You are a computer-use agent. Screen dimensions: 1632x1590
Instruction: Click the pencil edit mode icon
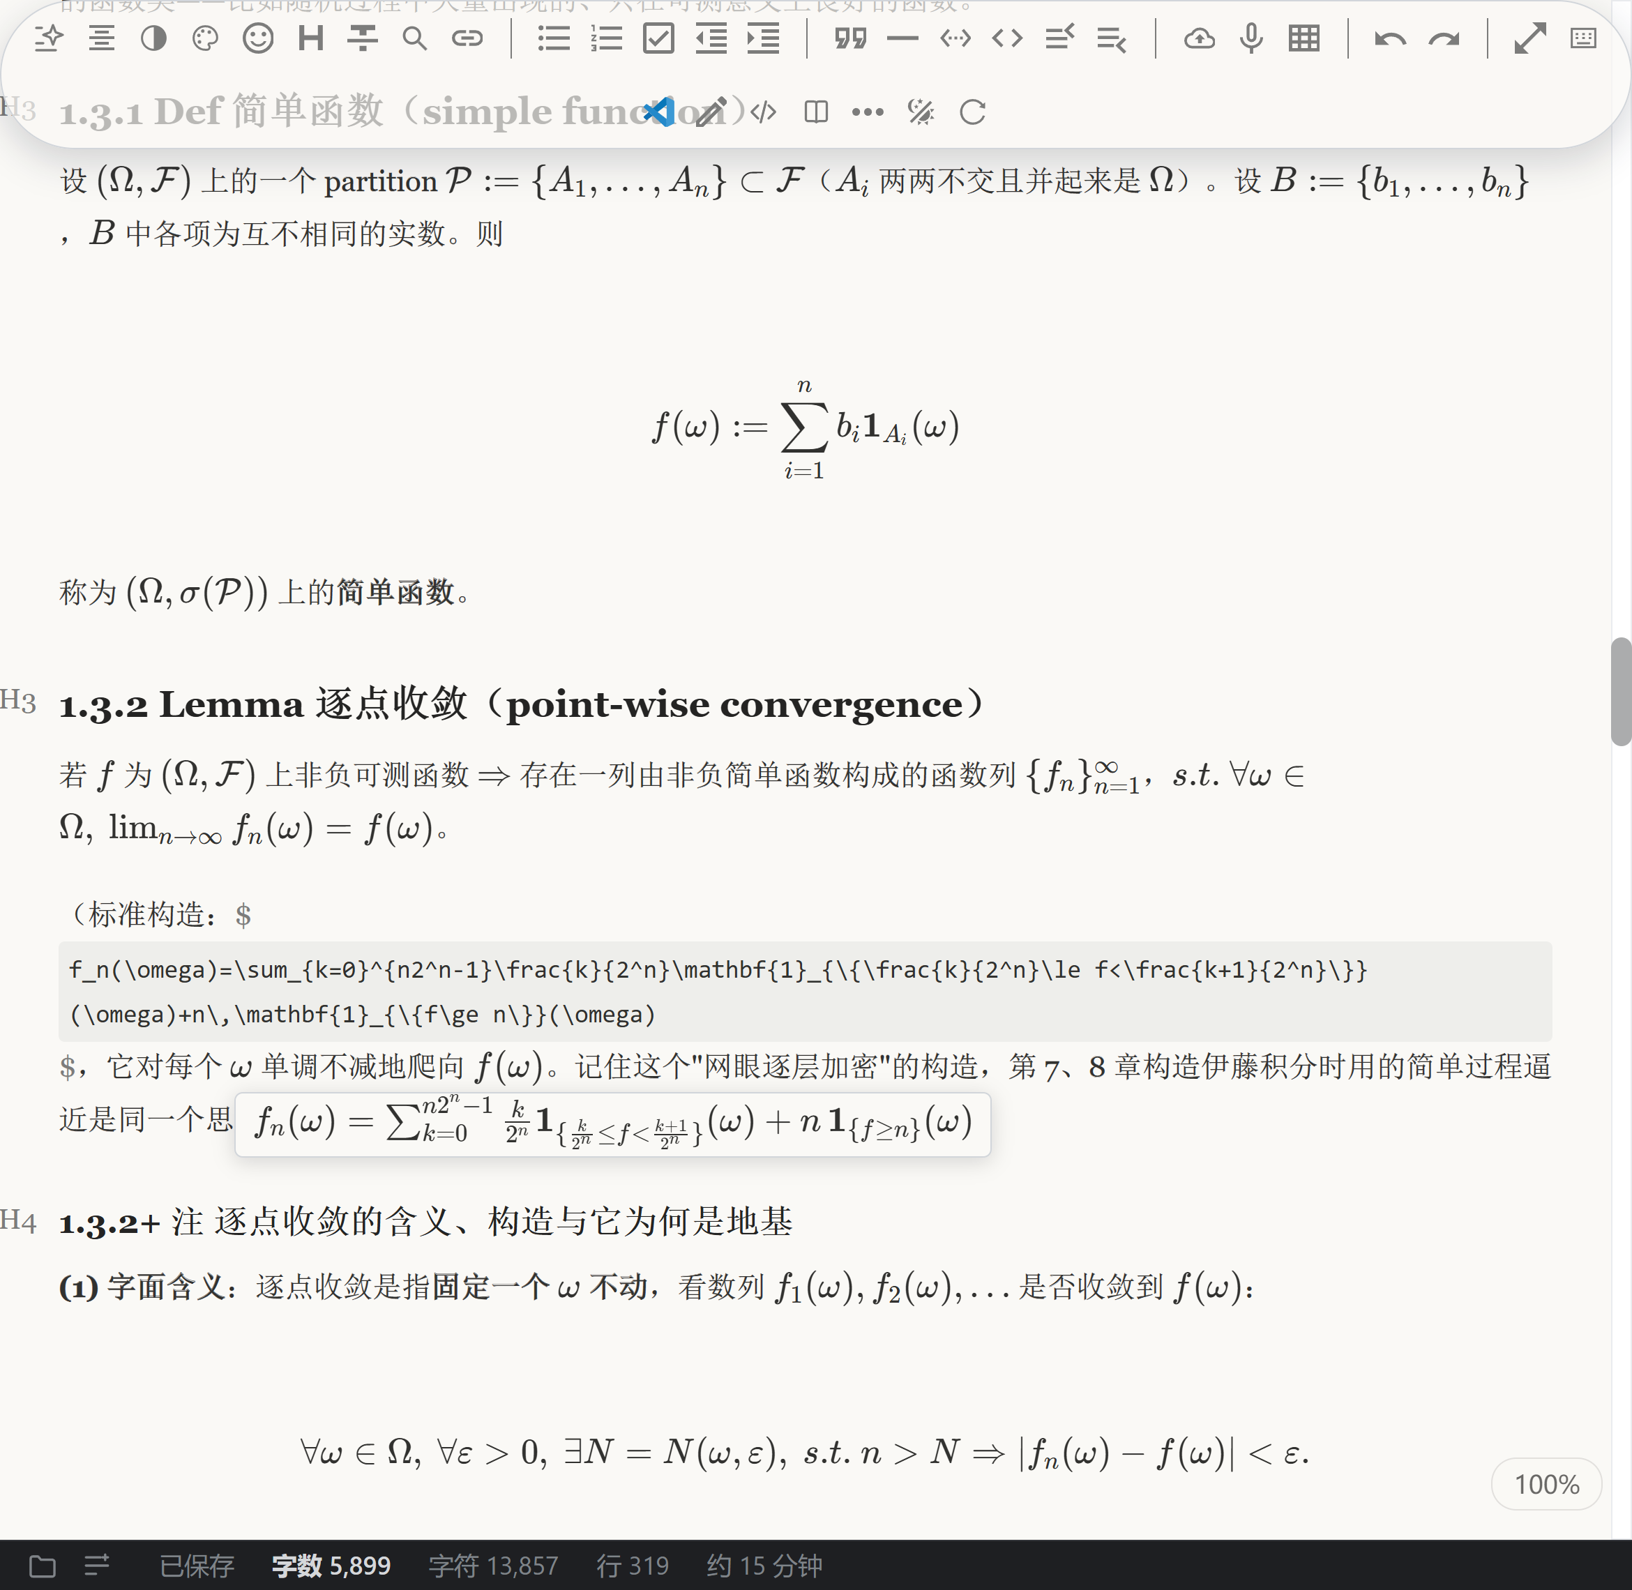tap(711, 111)
